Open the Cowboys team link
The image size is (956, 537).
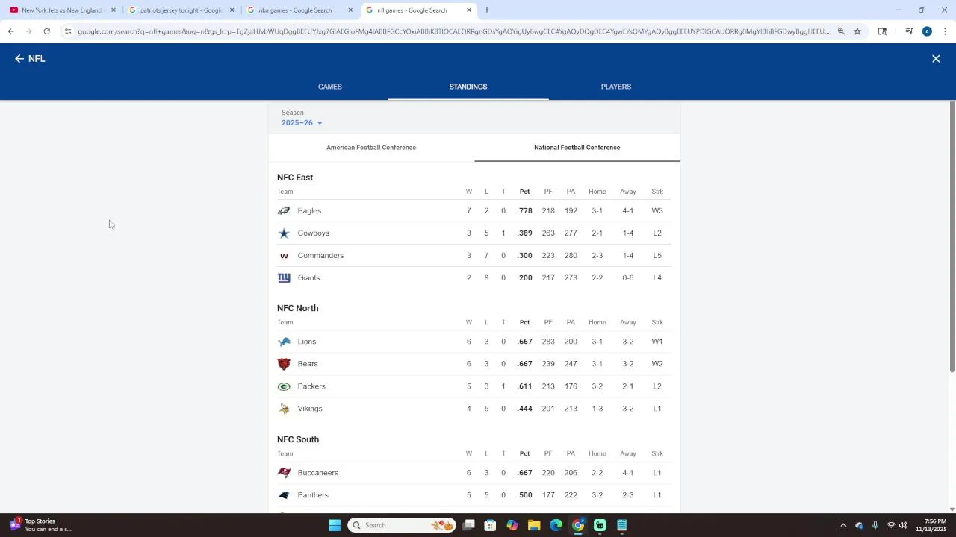pos(314,233)
